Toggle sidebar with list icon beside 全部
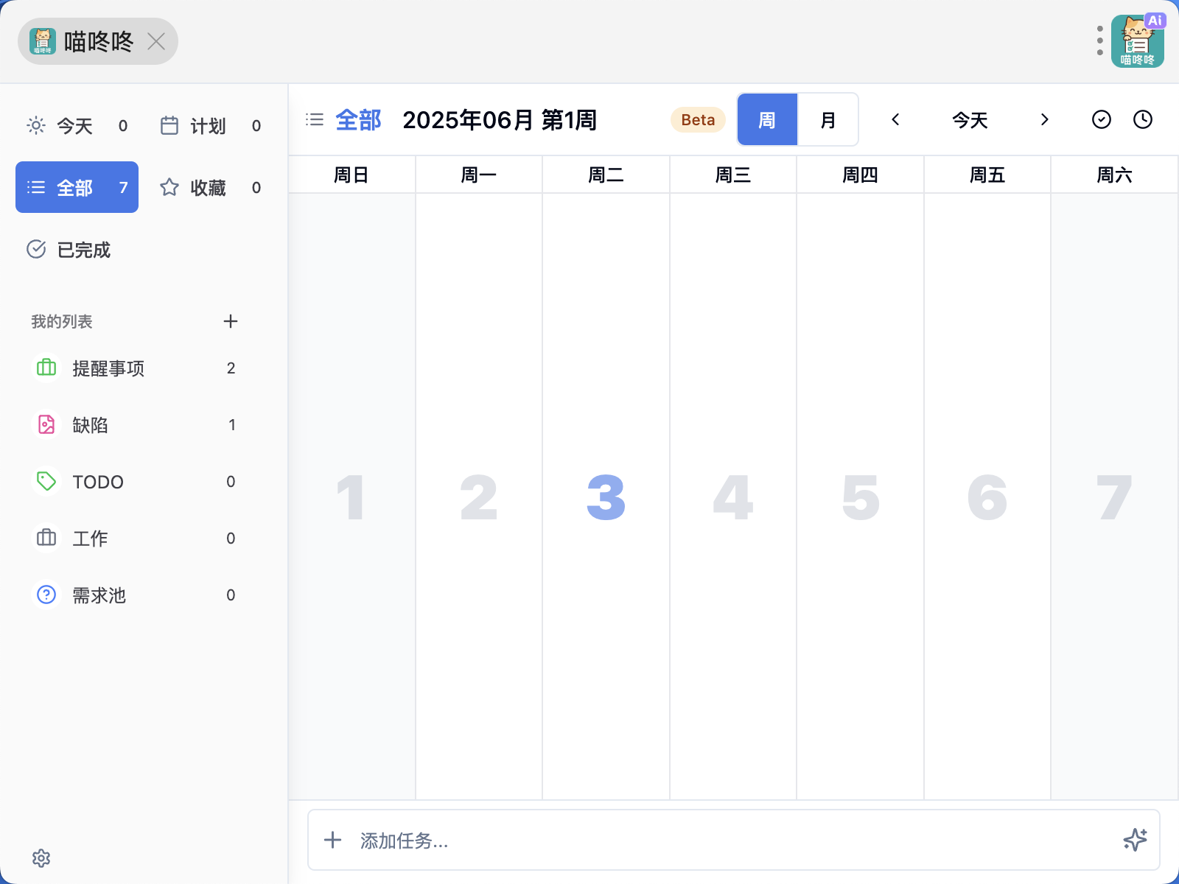Viewport: 1179px width, 884px height. coord(315,119)
